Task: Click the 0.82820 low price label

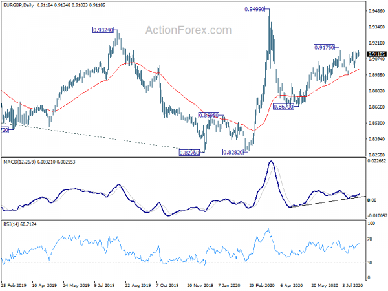Action: 233,152
